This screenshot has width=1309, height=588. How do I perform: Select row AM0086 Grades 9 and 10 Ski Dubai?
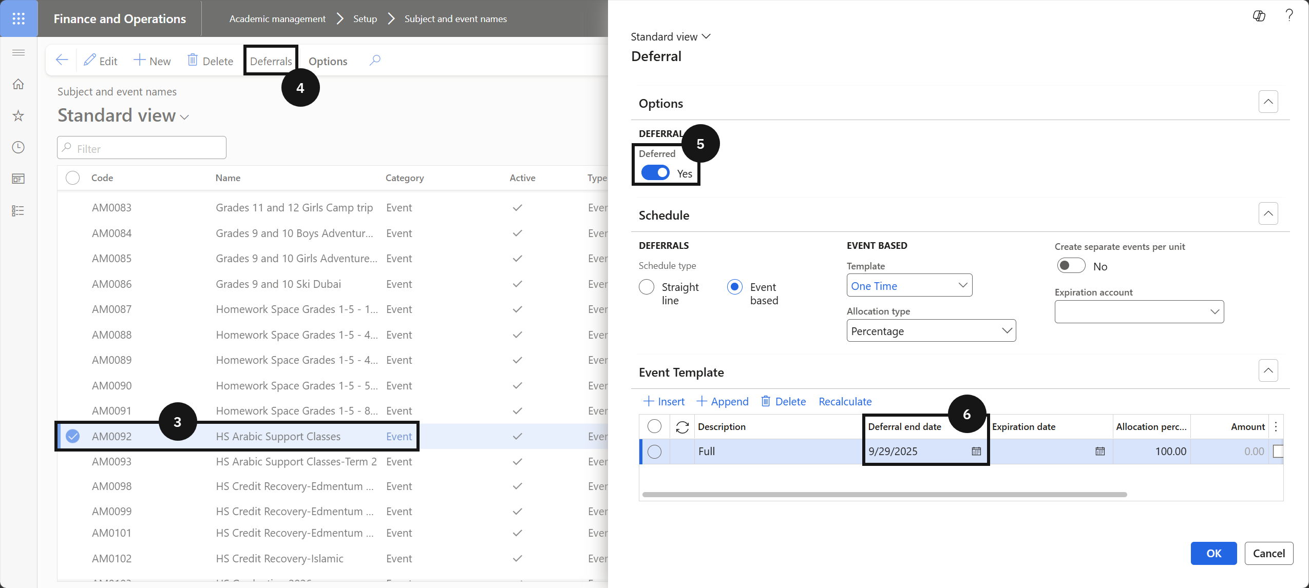coord(333,284)
